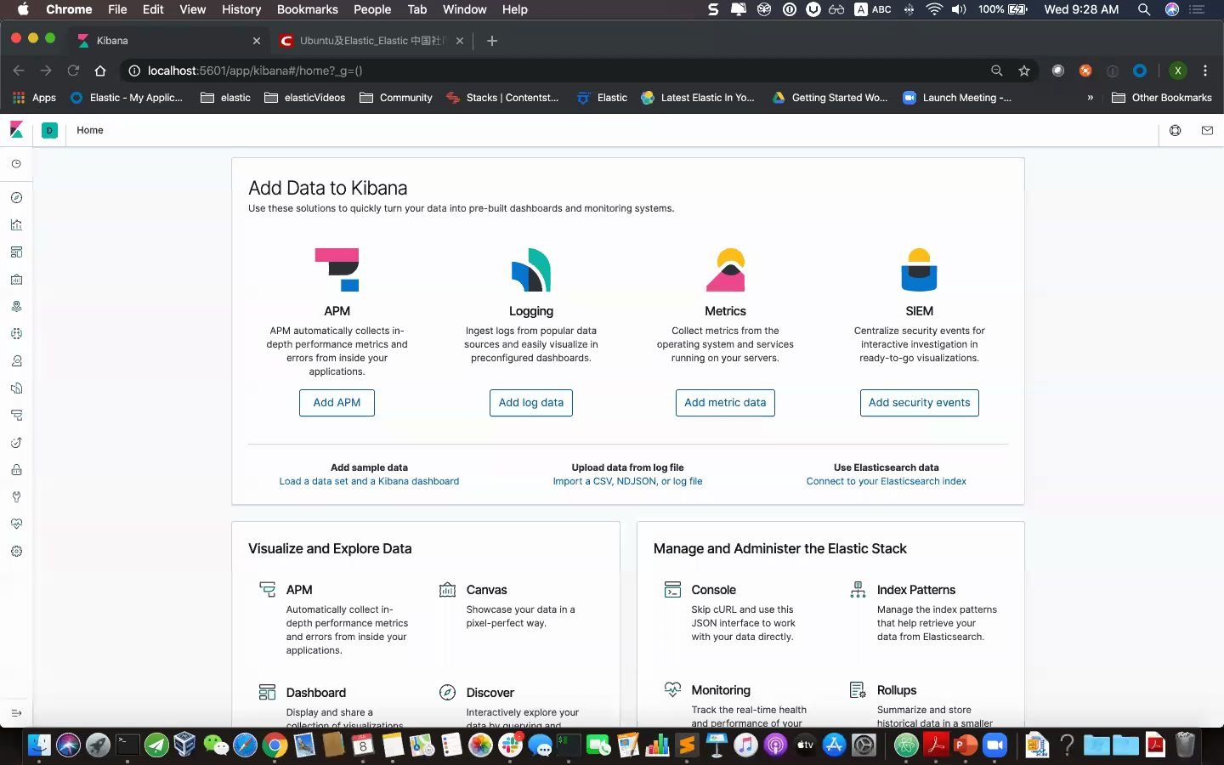The width and height of the screenshot is (1224, 765).
Task: Select the Visualize sidebar icon
Action: click(16, 225)
